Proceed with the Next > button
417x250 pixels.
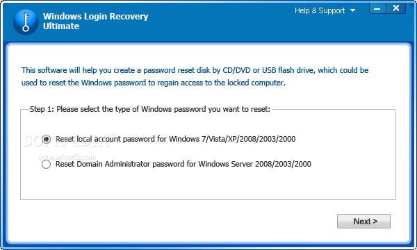363,221
